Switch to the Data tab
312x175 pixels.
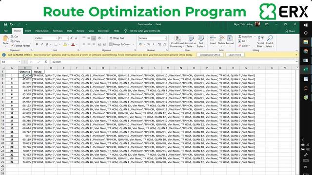(70, 31)
